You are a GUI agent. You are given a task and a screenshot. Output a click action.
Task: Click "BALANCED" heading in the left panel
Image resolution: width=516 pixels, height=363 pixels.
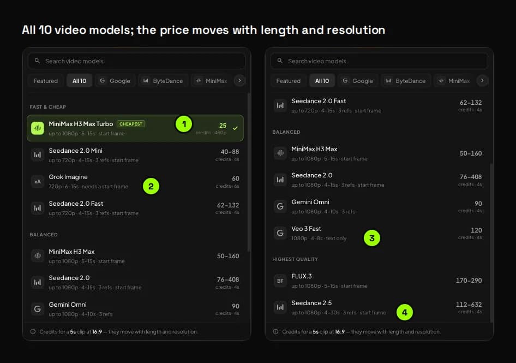coord(44,235)
